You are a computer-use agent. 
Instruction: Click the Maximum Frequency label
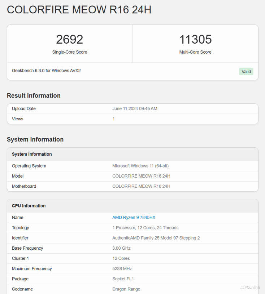32,269
